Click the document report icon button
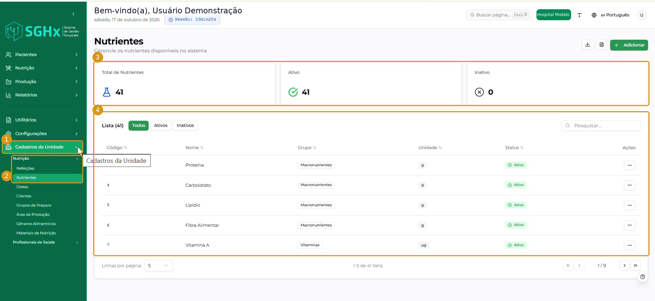Viewport: 655px width, 301px height. pos(602,45)
